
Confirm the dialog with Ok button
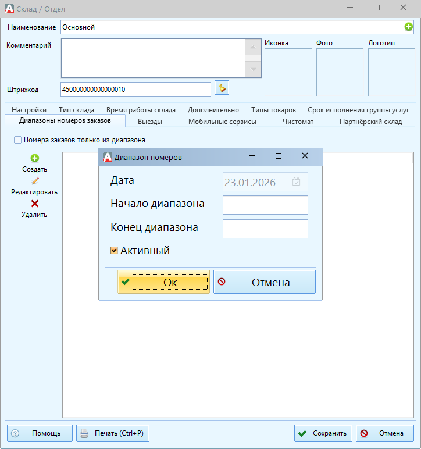(164, 282)
